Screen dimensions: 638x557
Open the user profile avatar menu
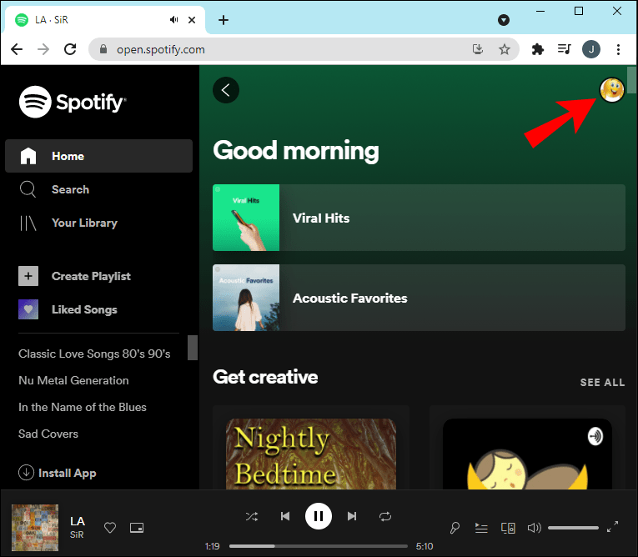pos(611,90)
